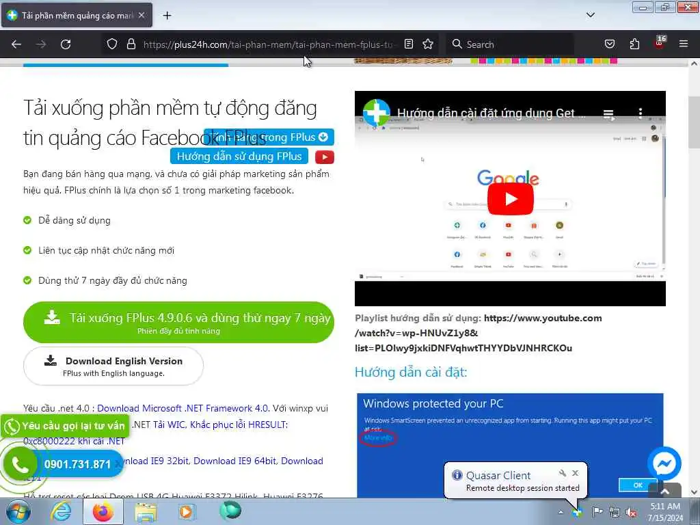Show hidden tray icons arrow
The image size is (700, 525).
pyautogui.click(x=561, y=512)
